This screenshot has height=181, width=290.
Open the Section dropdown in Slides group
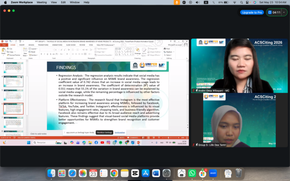(x=33, y=55)
